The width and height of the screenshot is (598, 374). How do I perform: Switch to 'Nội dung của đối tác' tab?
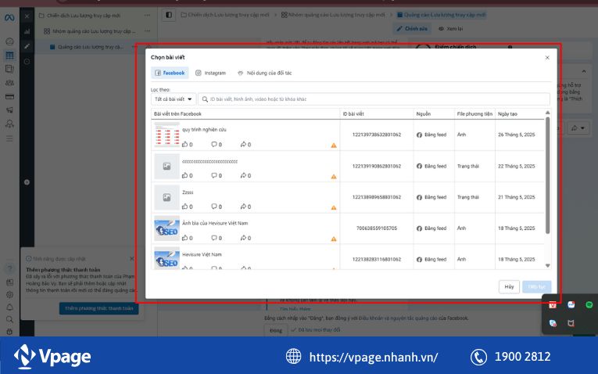tap(265, 73)
